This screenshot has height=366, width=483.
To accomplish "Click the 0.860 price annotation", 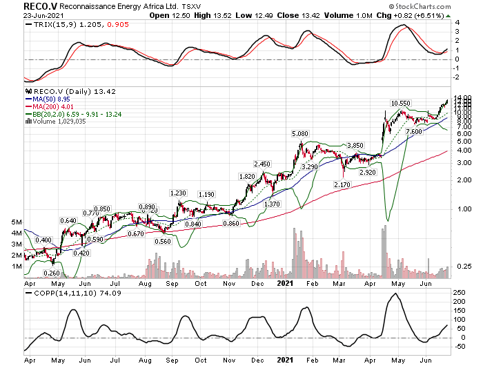I will (x=231, y=224).
